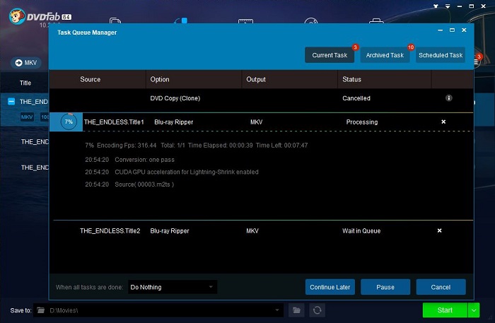This screenshot has height=323, width=495.
Task: Click the encoding progress statistics line
Action: (x=196, y=145)
